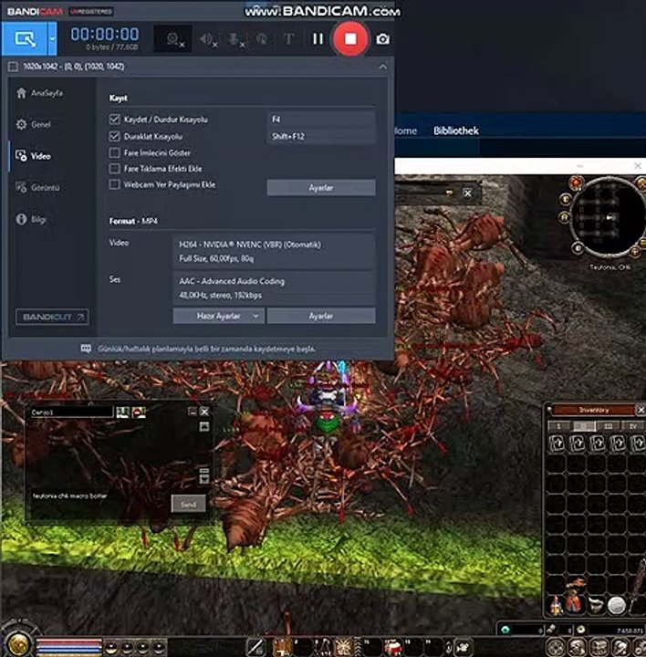Viewport: 646px width, 657px height.
Task: Click chat scroll up arrow button
Action: click(204, 427)
